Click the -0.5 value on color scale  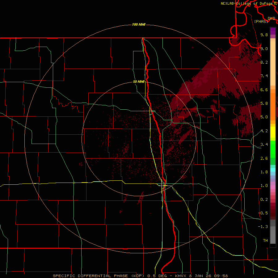263,213
